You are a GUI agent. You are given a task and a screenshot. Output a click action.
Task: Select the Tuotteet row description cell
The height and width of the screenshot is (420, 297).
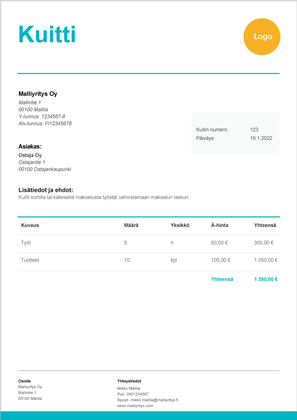click(x=30, y=260)
